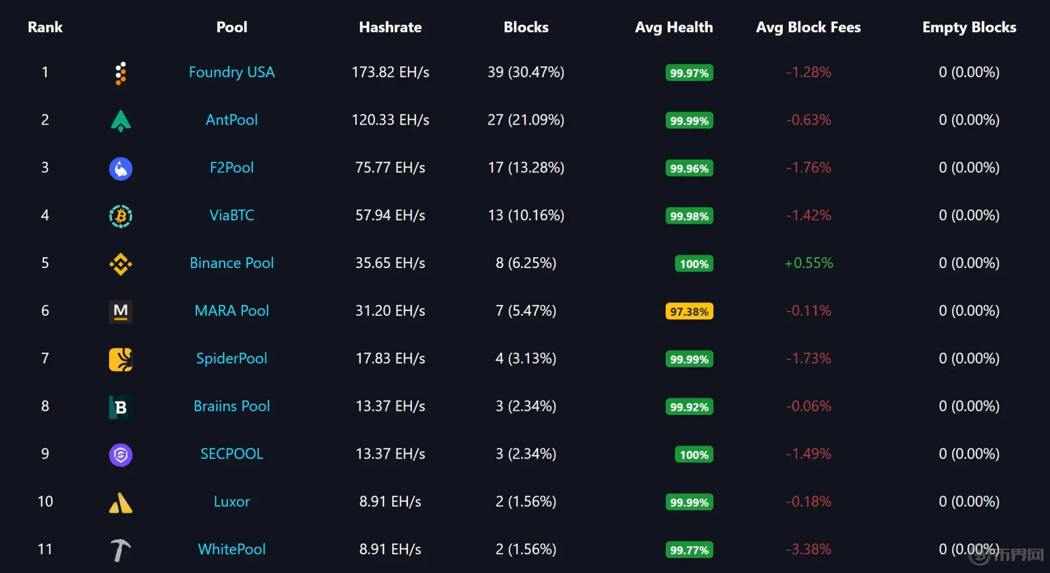Click the ViaBTC bitcoin logo icon

coord(121,216)
